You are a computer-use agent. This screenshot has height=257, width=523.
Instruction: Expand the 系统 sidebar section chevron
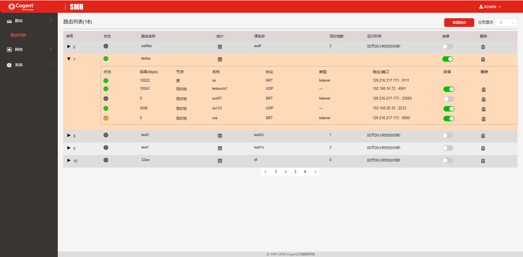pos(51,64)
